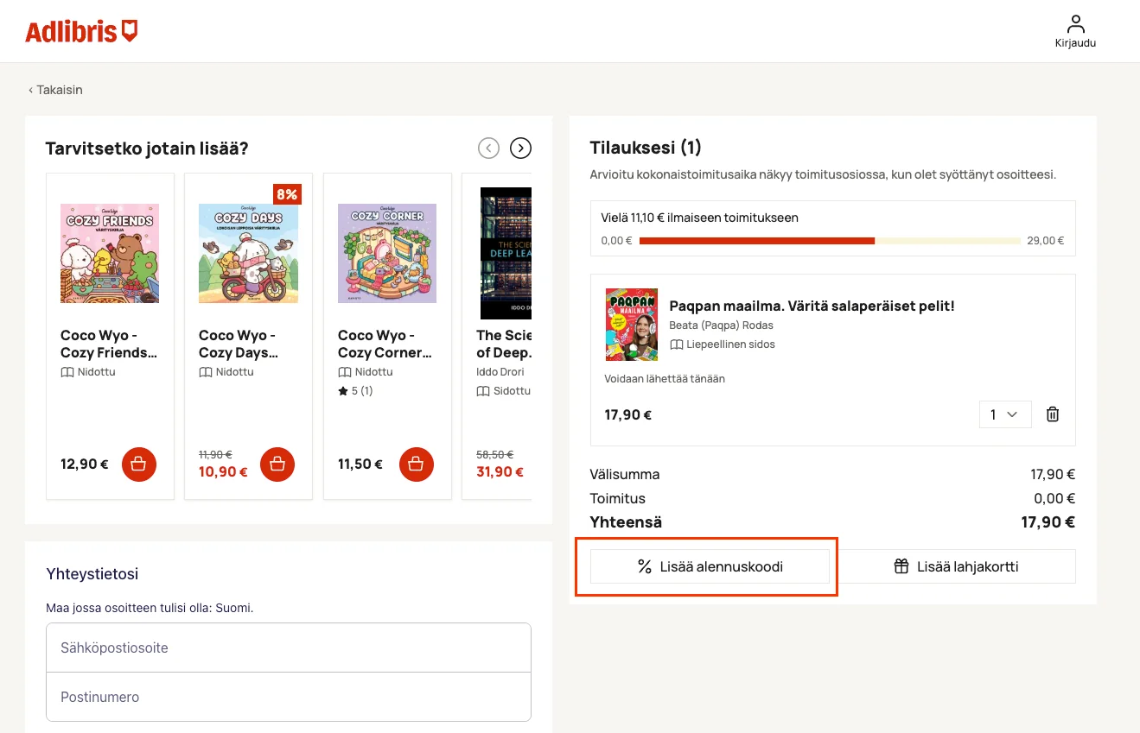Add Coco Wyo Cozy Corner to cart

tap(417, 464)
